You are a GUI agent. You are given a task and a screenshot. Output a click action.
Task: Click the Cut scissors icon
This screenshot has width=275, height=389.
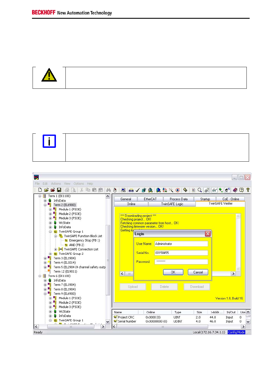point(82,190)
